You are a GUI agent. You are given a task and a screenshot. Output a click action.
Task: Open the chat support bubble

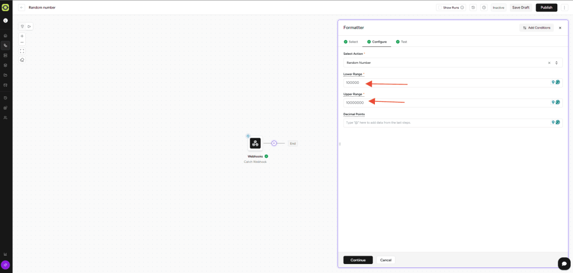coord(563,263)
